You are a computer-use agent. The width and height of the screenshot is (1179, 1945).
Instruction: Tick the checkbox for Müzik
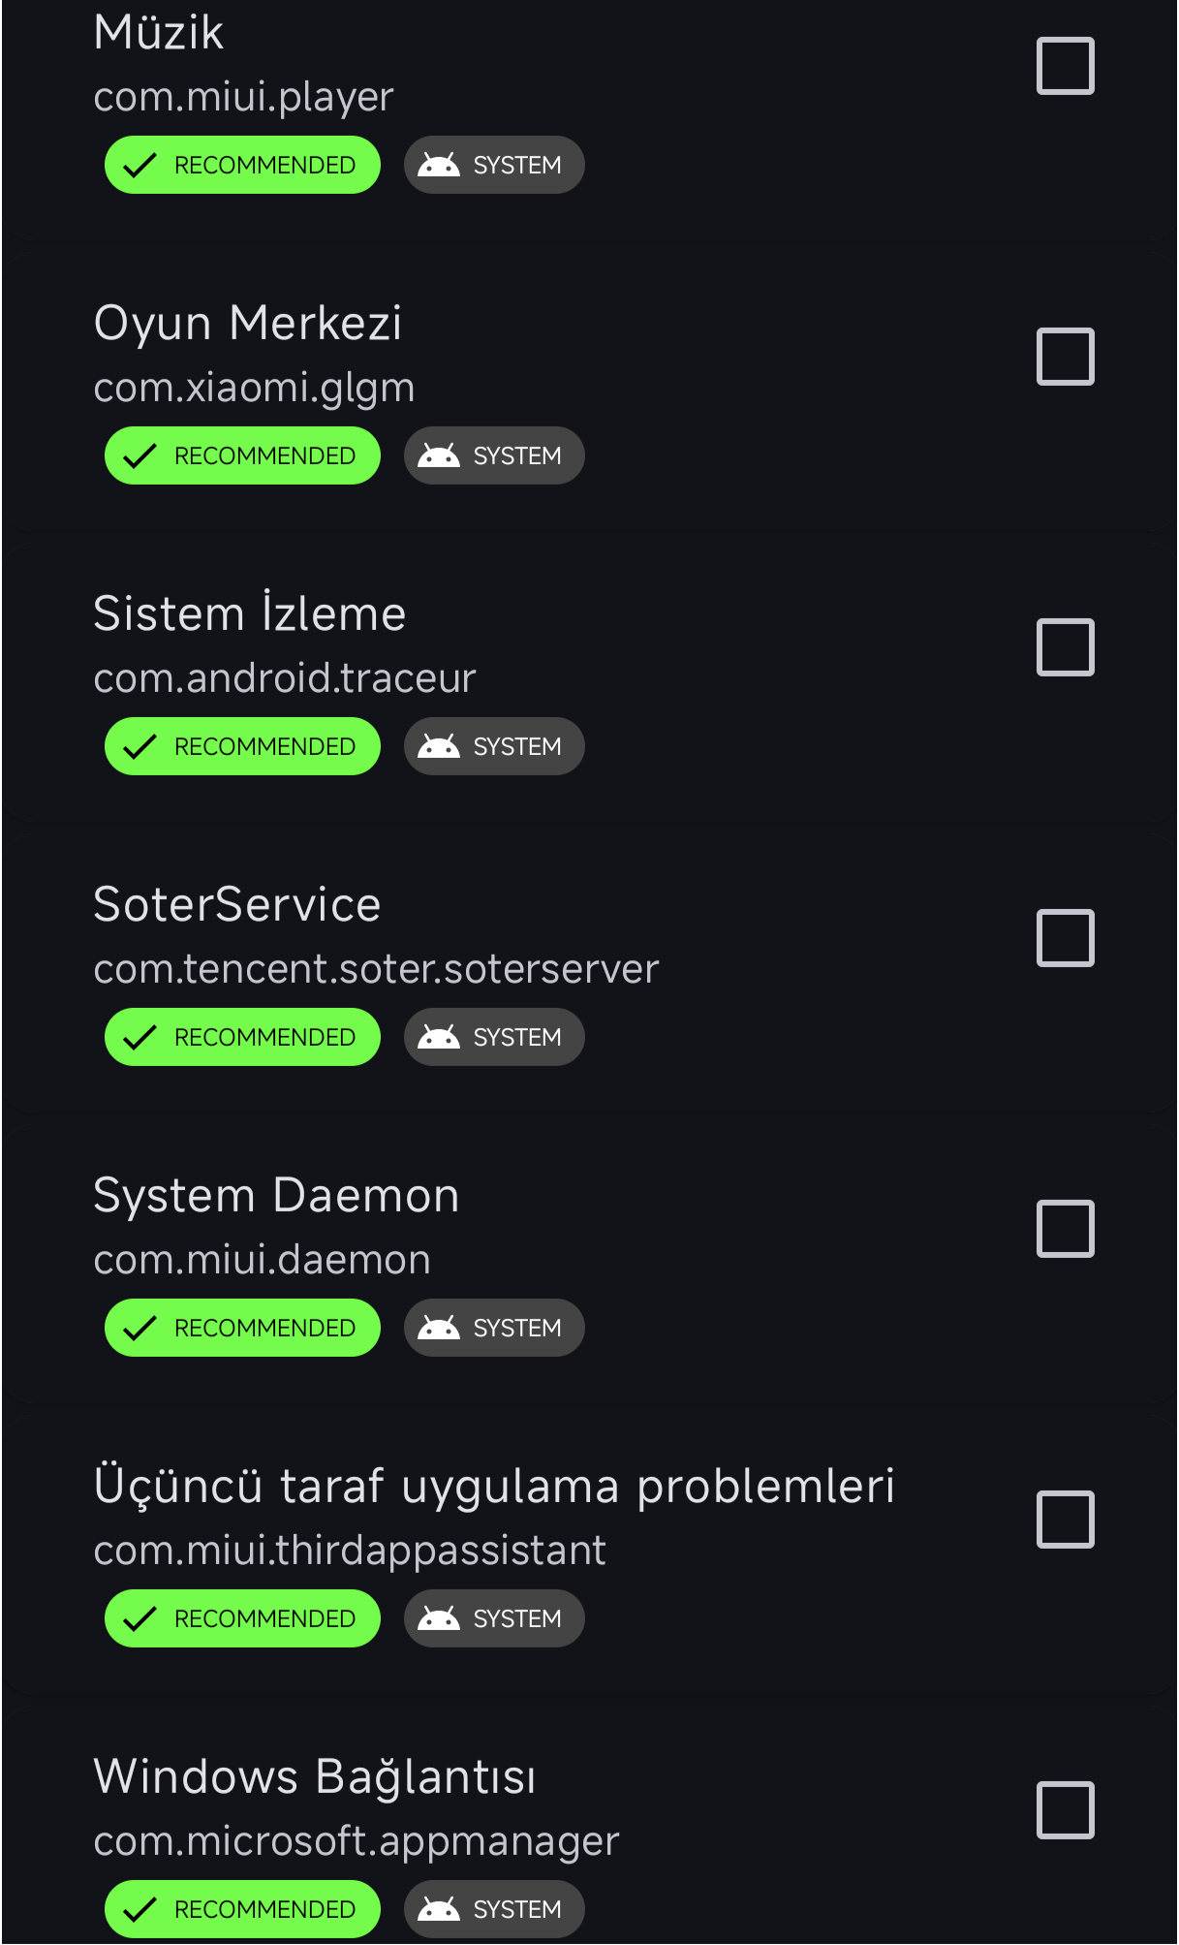pos(1065,66)
